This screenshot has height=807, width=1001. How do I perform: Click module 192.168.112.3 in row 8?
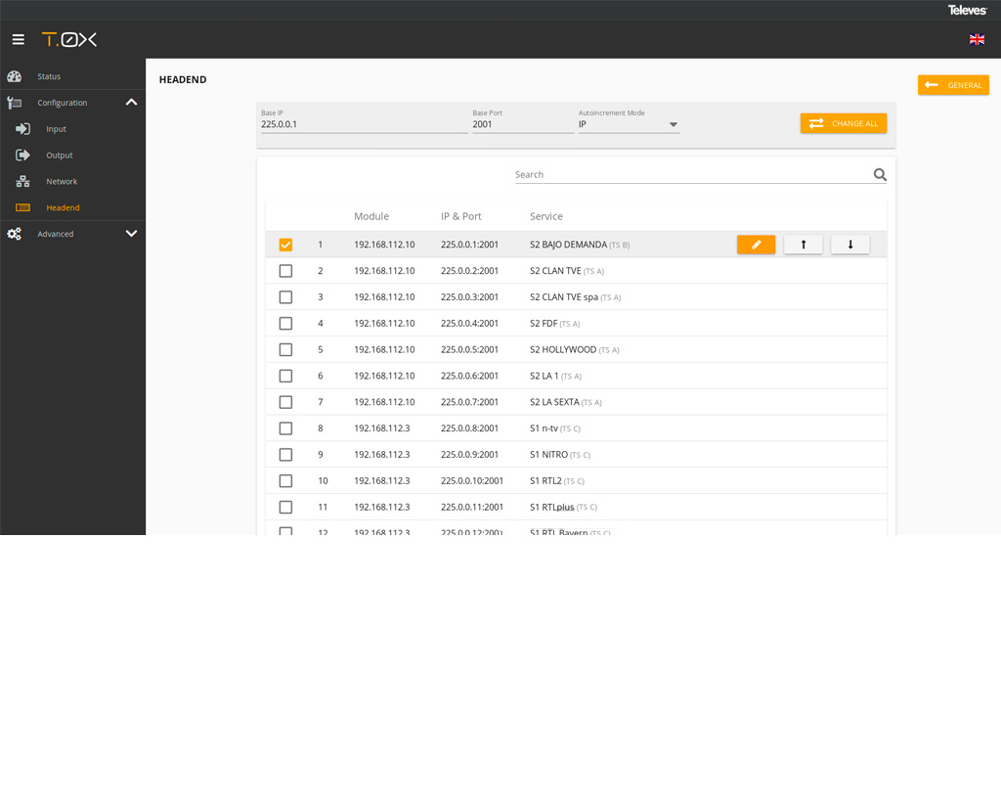pos(382,428)
